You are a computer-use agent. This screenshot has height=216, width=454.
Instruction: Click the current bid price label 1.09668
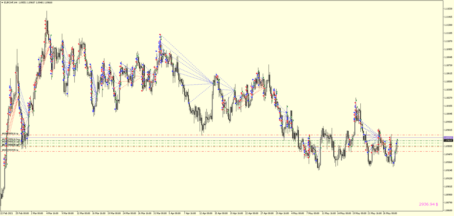coord(448,140)
